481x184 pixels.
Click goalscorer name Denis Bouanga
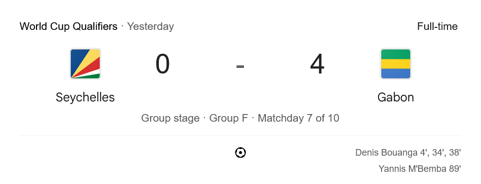tap(387, 153)
